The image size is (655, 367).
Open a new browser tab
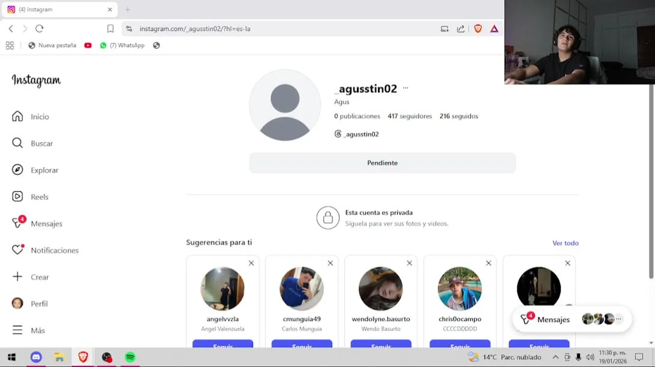coord(128,9)
